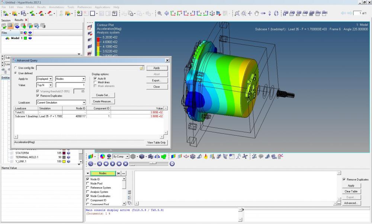Click the Component view icon in browser
This screenshot has width=372, height=224.
[17, 26]
